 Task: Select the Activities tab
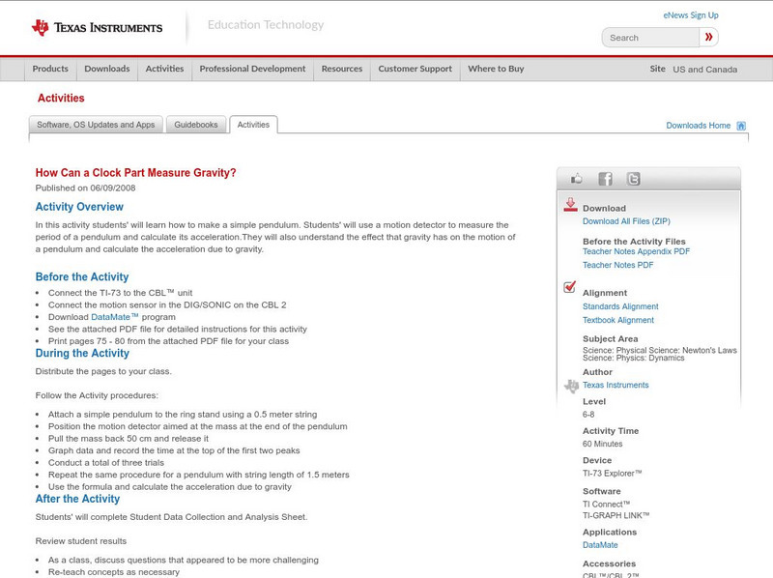point(253,125)
